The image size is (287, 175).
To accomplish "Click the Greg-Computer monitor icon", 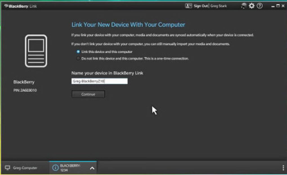I will pos(8,168).
